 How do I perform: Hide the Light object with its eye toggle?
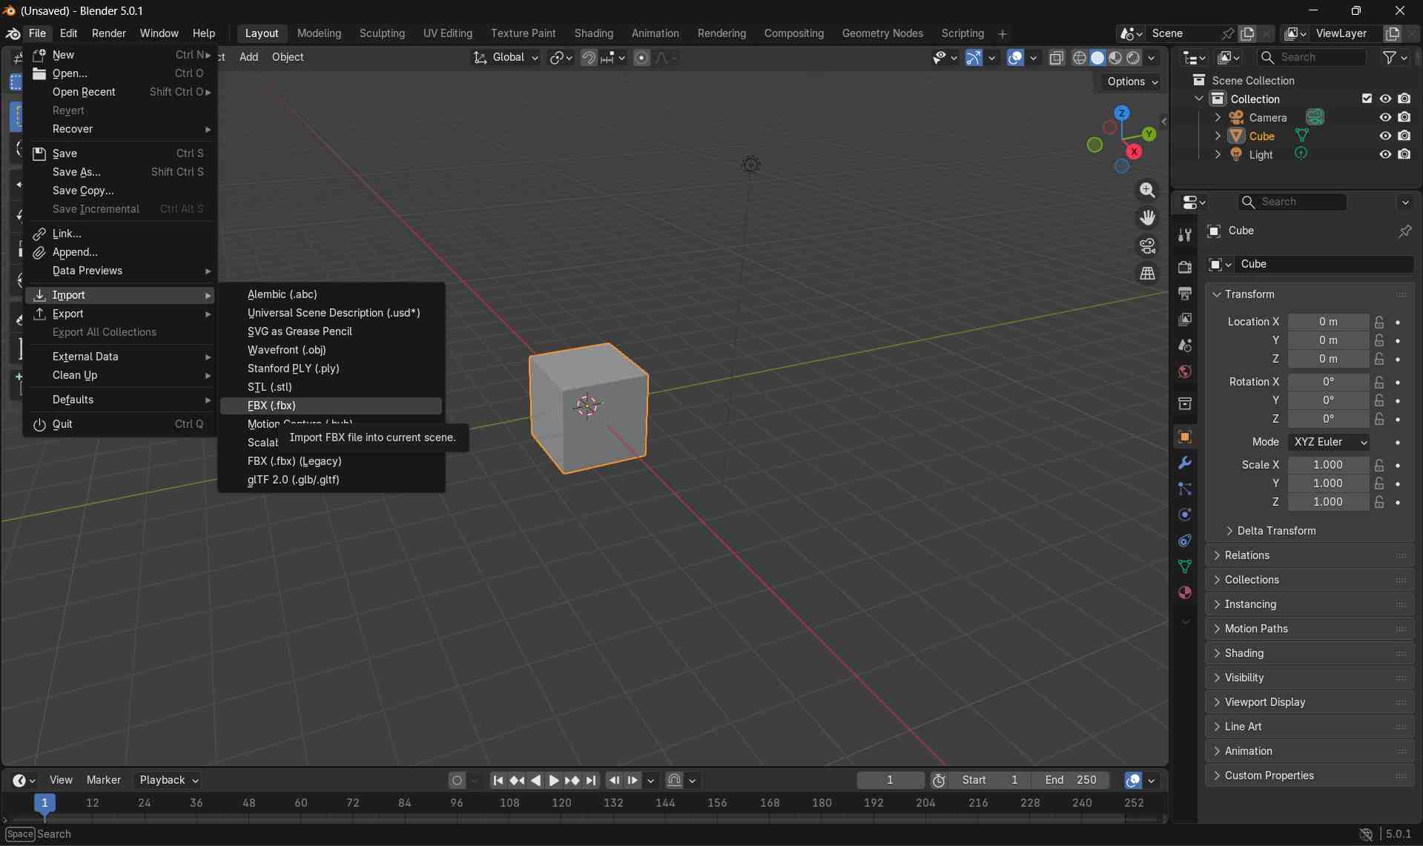(x=1384, y=153)
